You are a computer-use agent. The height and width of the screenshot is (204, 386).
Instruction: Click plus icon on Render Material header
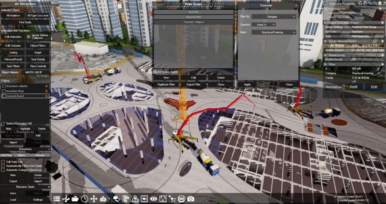tap(382, 41)
